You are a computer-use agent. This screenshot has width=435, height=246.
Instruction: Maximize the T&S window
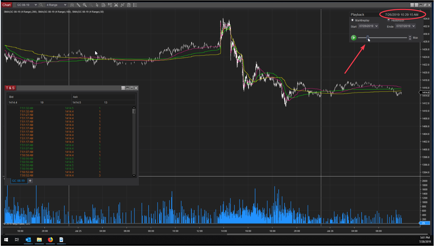[132, 88]
